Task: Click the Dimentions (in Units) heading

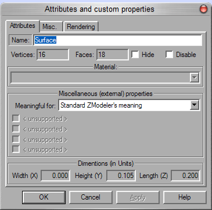Action: click(x=106, y=163)
